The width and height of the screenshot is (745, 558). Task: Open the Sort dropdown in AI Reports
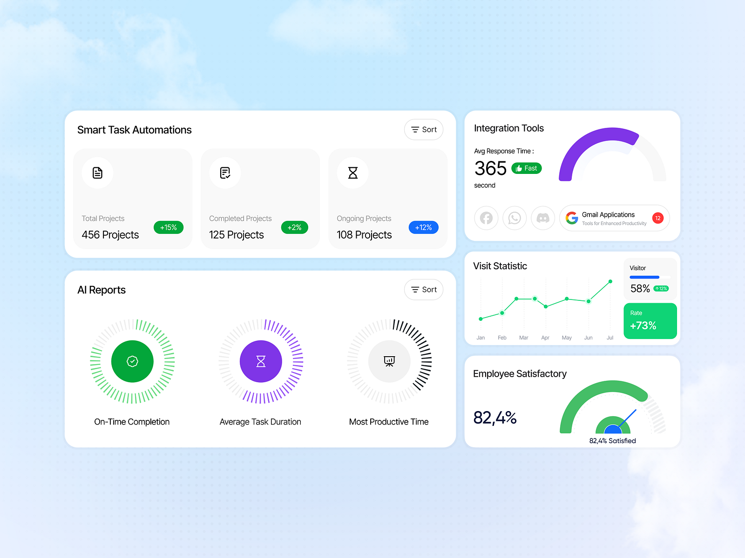423,289
